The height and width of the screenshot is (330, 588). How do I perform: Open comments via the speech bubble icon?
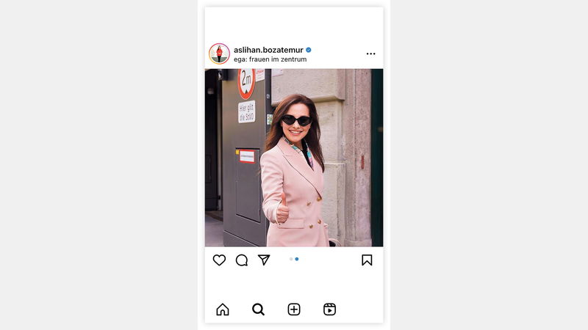[x=242, y=260]
